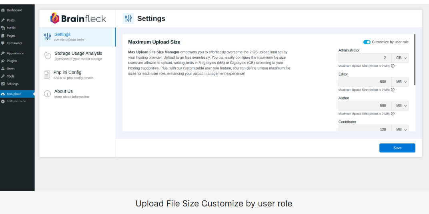Click Overview of your media storage text
The height and width of the screenshot is (214, 429).
pyautogui.click(x=78, y=59)
